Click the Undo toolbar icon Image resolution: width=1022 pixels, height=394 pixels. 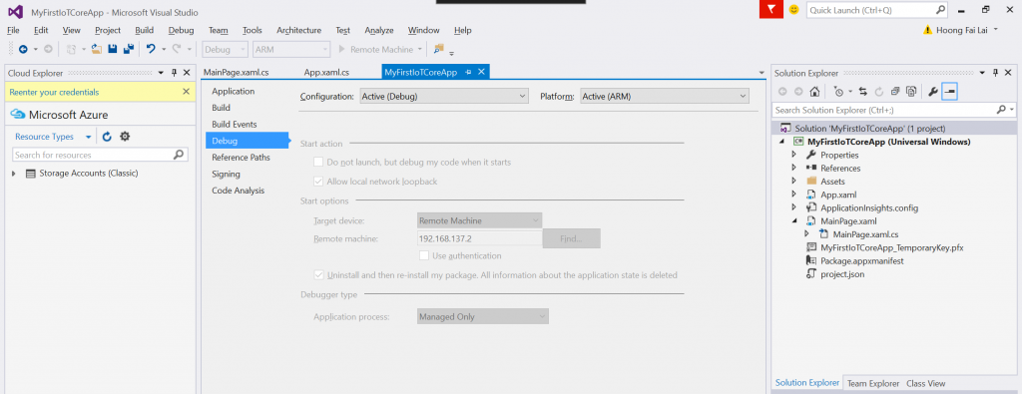[x=151, y=49]
